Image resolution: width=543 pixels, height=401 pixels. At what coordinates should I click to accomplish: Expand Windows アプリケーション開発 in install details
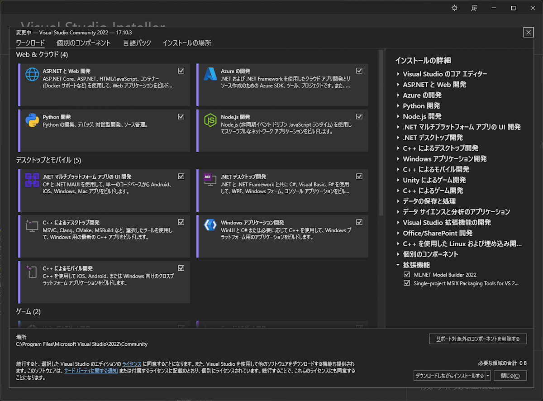[398, 159]
